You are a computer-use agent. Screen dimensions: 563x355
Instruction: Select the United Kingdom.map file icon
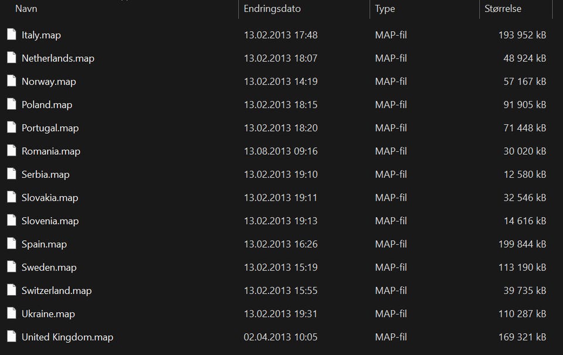pyautogui.click(x=12, y=337)
